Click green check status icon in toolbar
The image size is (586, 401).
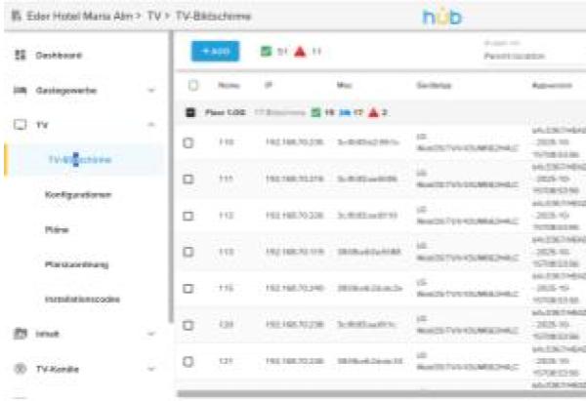pos(266,52)
